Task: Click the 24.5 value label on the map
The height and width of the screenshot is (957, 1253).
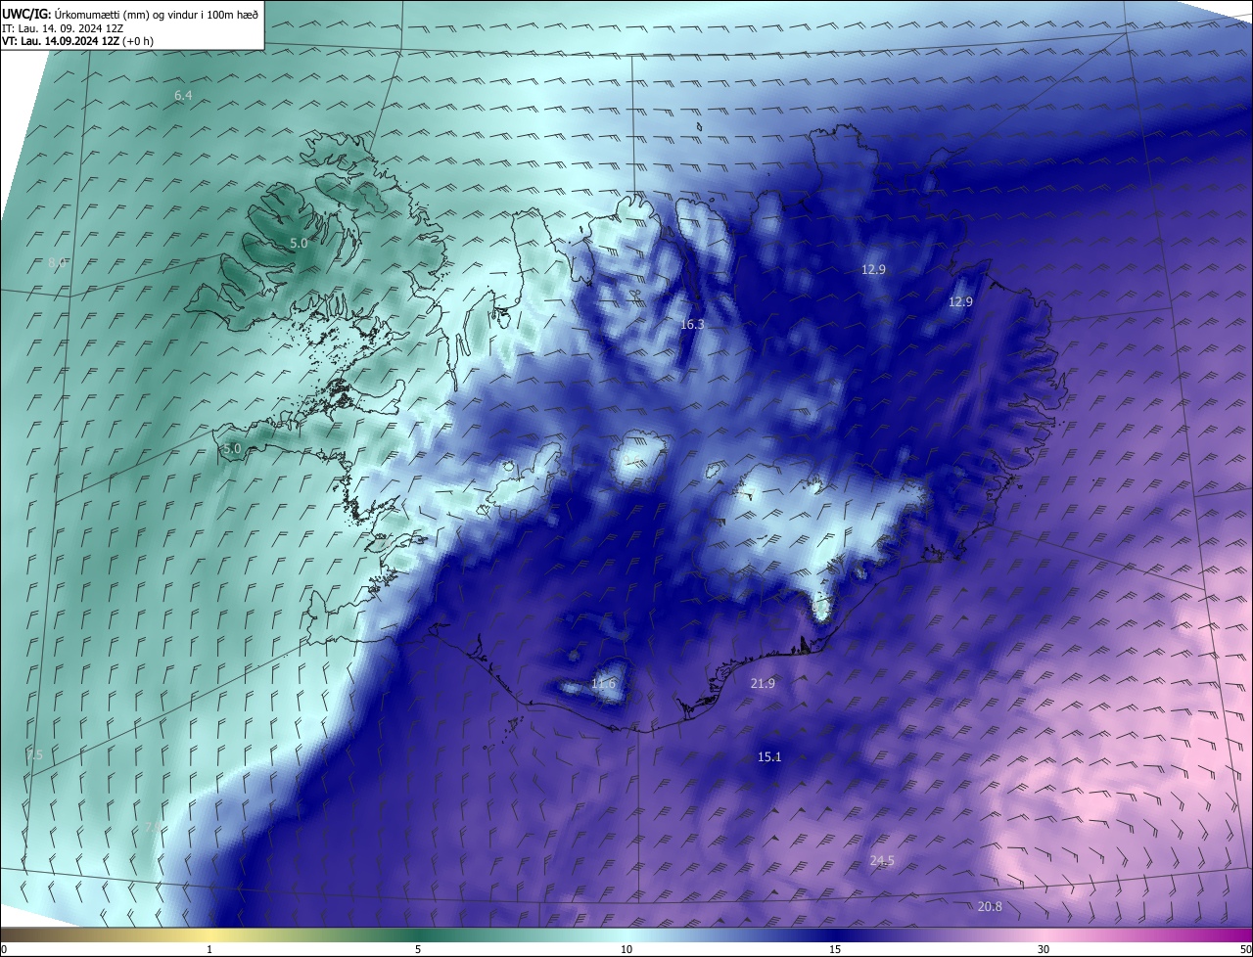Action: 882,860
